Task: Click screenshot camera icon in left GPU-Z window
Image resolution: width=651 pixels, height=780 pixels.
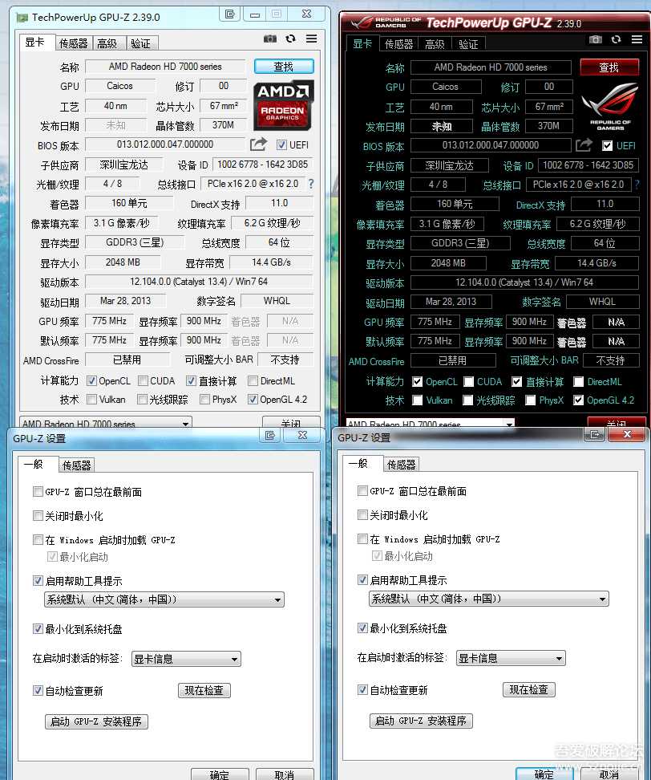Action: point(270,39)
